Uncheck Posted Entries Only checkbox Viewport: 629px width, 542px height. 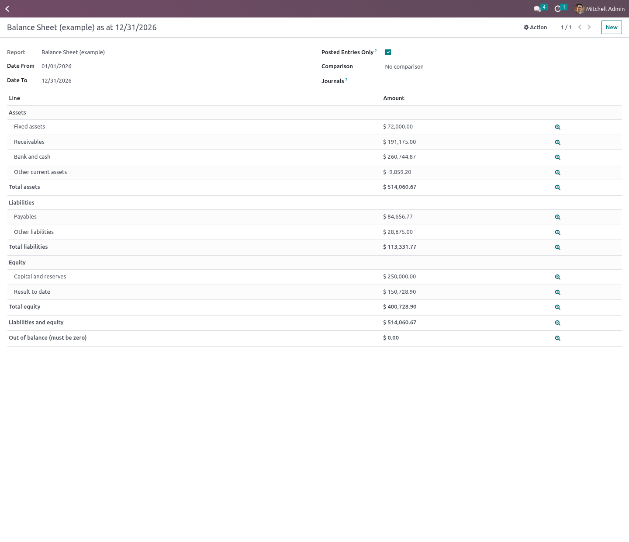tap(388, 52)
